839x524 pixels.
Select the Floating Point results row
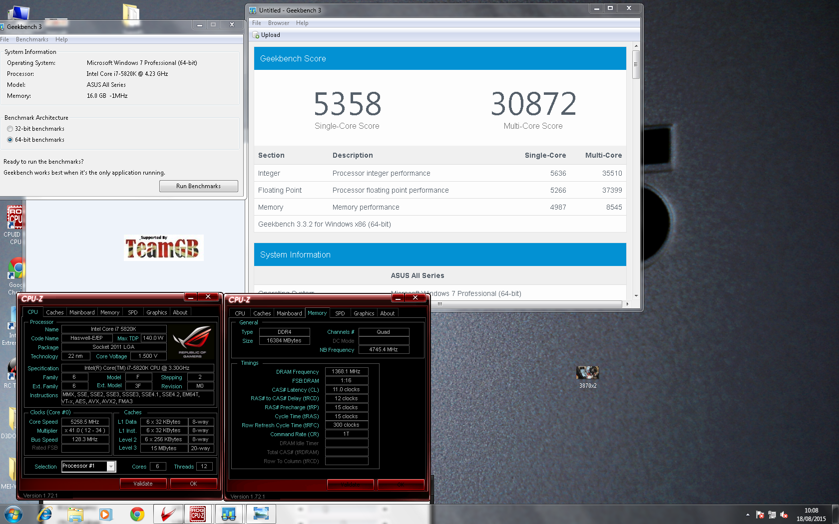point(440,190)
